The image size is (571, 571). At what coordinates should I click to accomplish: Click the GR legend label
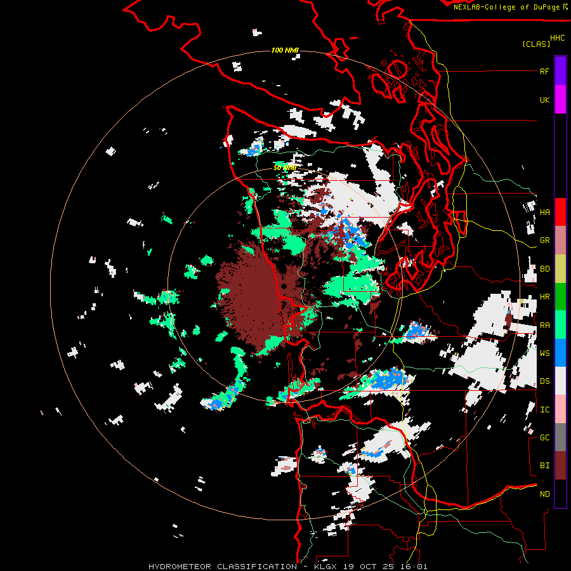point(544,240)
